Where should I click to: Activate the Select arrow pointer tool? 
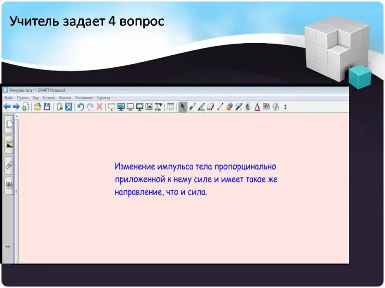coord(183,107)
